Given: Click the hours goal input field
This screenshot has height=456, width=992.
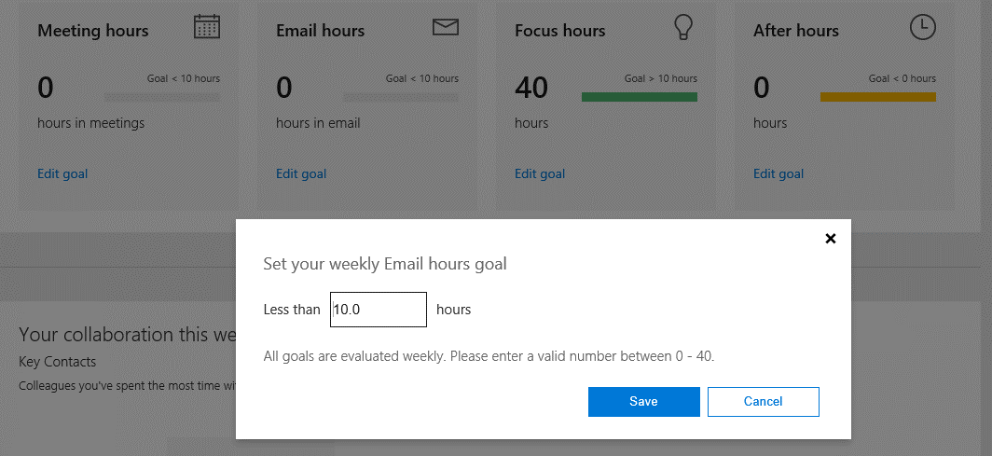Looking at the screenshot, I should 379,310.
